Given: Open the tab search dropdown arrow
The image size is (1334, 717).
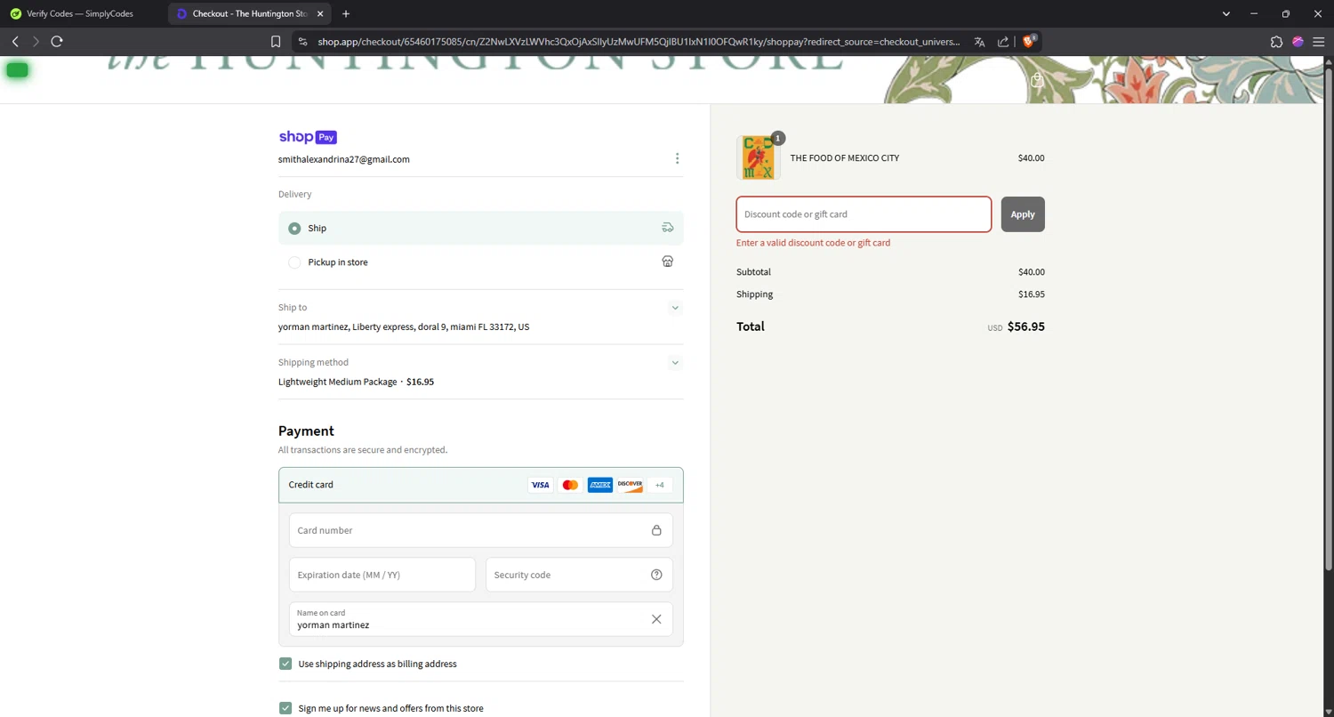Looking at the screenshot, I should (x=1226, y=13).
